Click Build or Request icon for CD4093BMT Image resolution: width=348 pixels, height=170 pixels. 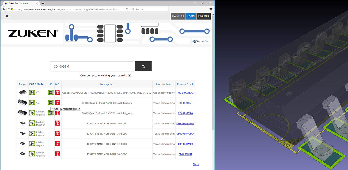tap(32, 154)
